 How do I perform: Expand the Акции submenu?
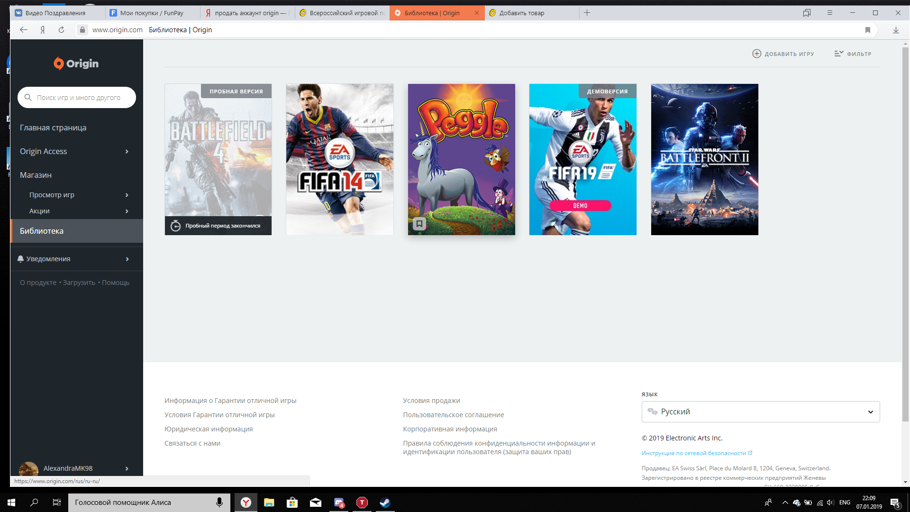click(x=127, y=211)
